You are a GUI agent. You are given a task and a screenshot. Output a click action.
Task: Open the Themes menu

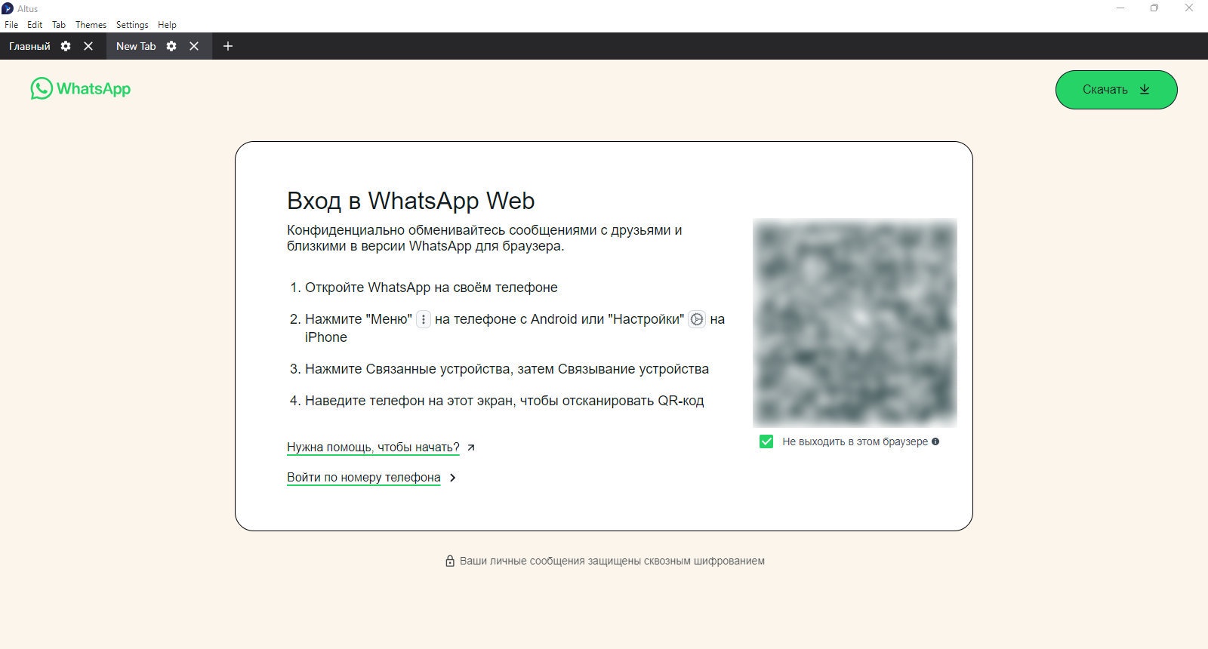pyautogui.click(x=91, y=24)
